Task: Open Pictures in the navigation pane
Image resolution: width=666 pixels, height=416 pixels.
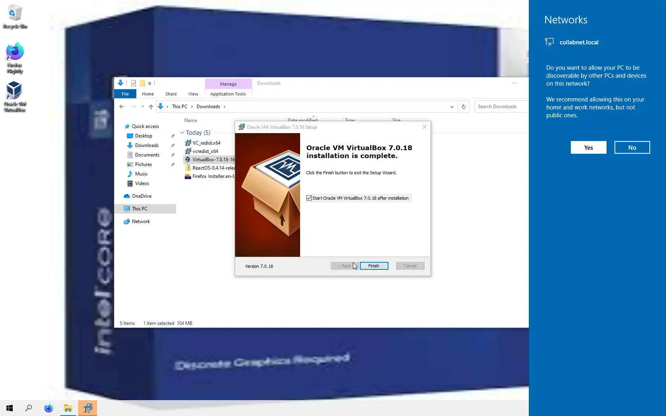Action: pos(143,164)
